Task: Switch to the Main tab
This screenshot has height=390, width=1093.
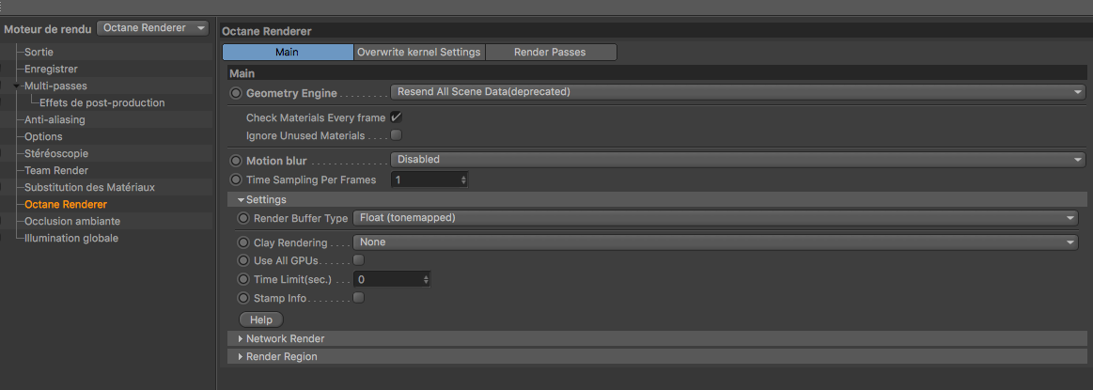Action: pyautogui.click(x=288, y=53)
